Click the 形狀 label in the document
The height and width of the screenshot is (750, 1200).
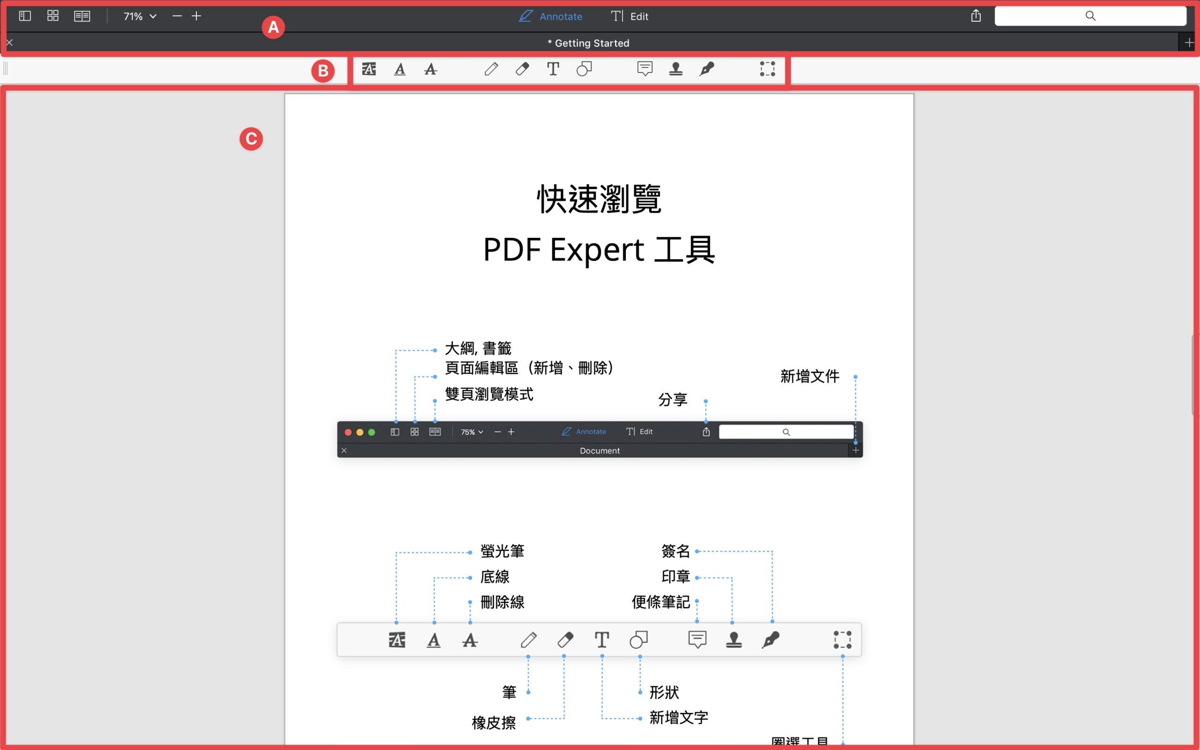tap(664, 692)
